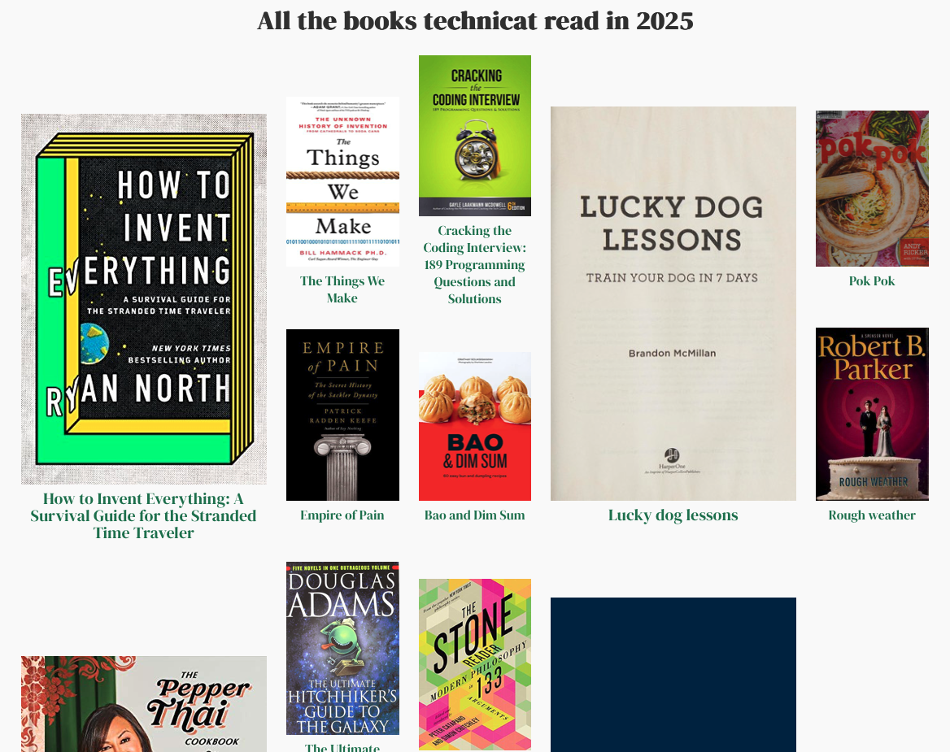
Task: Click the Lucky dog lessons title link
Action: [673, 515]
